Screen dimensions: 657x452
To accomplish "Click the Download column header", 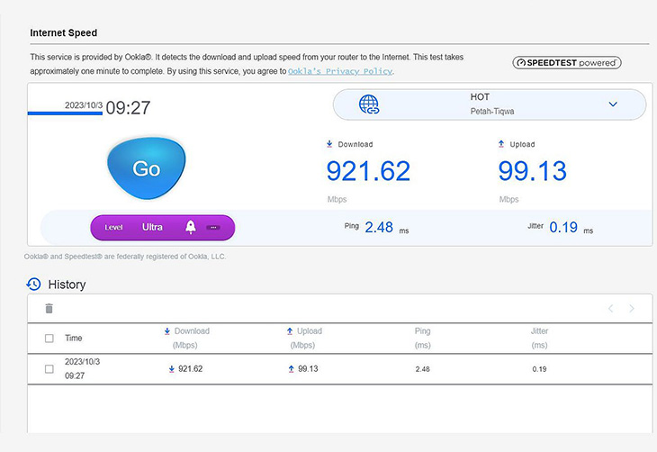I will (186, 338).
